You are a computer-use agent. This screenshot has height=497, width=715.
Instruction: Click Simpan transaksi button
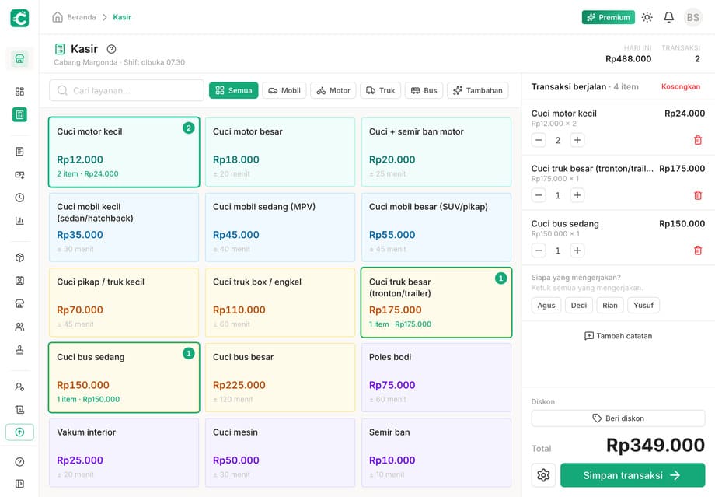pyautogui.click(x=633, y=475)
